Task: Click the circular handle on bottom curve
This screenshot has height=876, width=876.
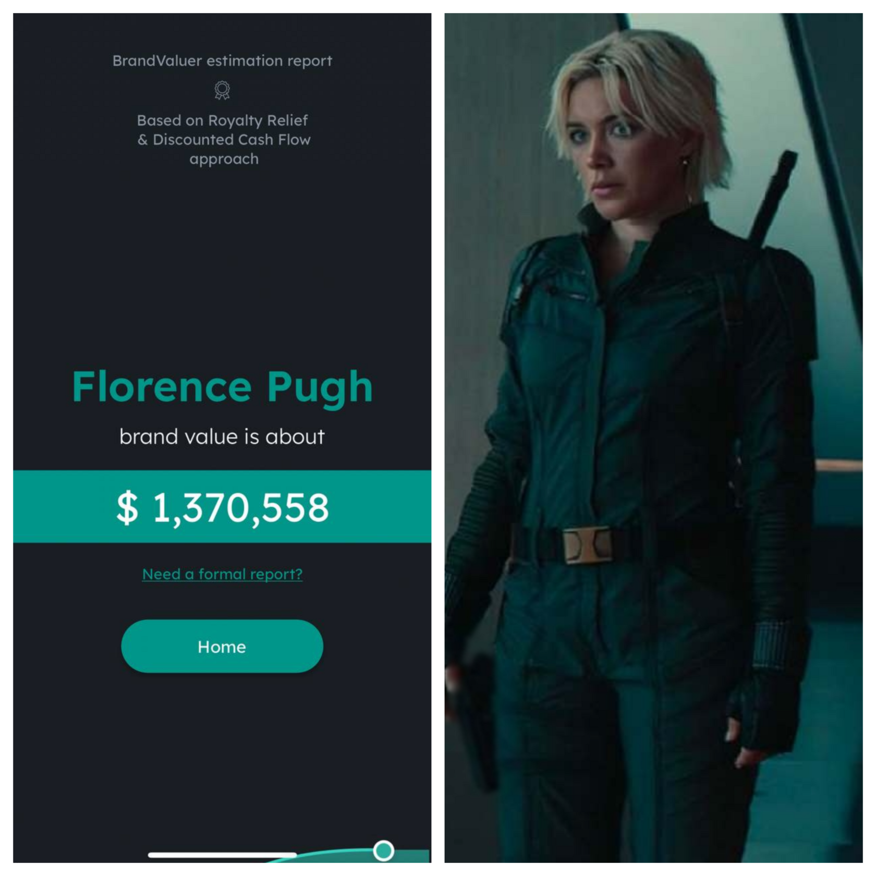Action: coord(384,850)
